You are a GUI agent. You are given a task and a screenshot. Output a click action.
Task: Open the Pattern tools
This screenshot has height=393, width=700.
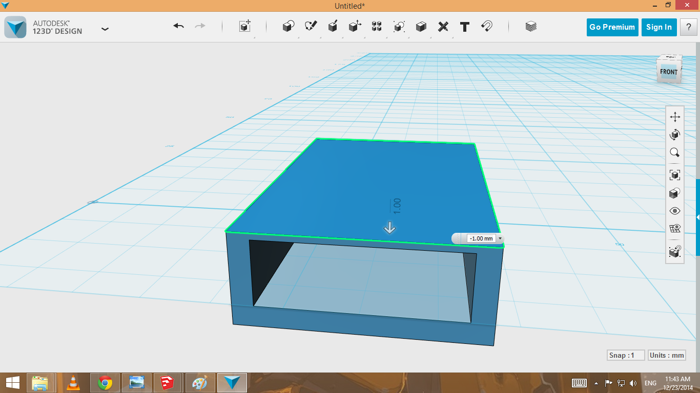tap(377, 27)
